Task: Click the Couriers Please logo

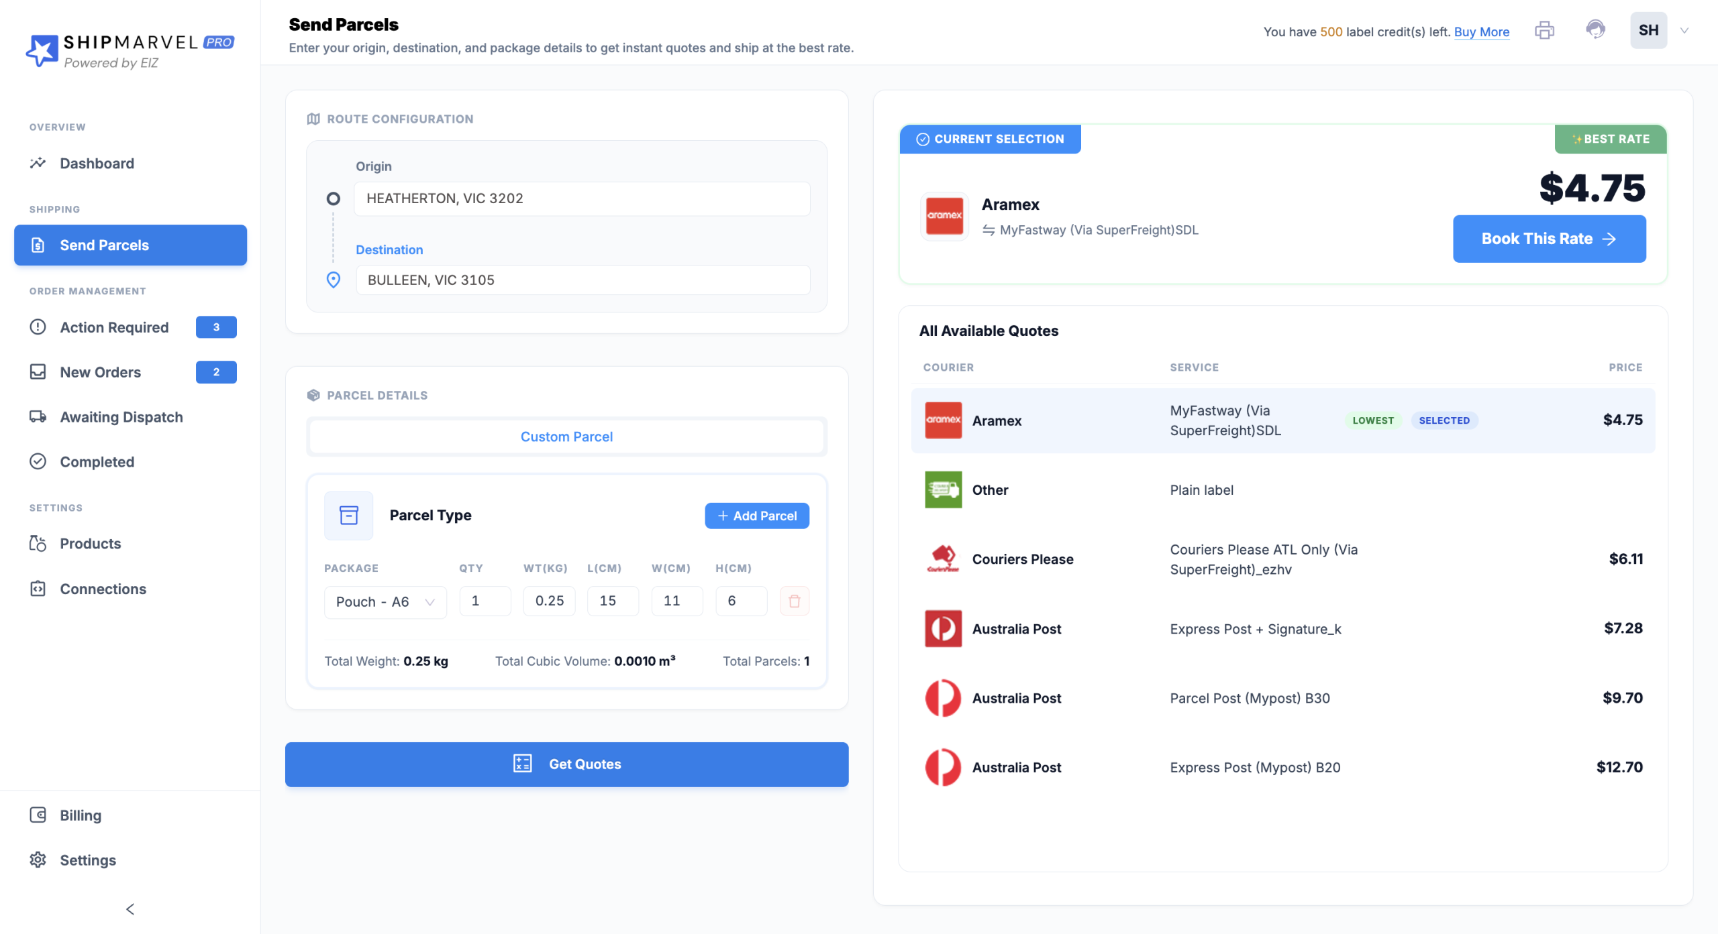Action: click(x=943, y=559)
